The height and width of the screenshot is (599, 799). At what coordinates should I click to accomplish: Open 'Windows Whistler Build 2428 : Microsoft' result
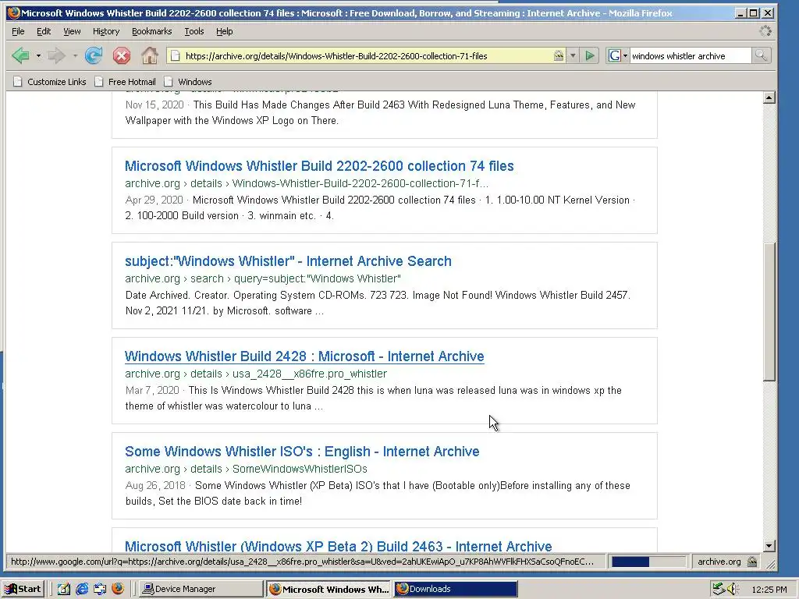coord(304,356)
